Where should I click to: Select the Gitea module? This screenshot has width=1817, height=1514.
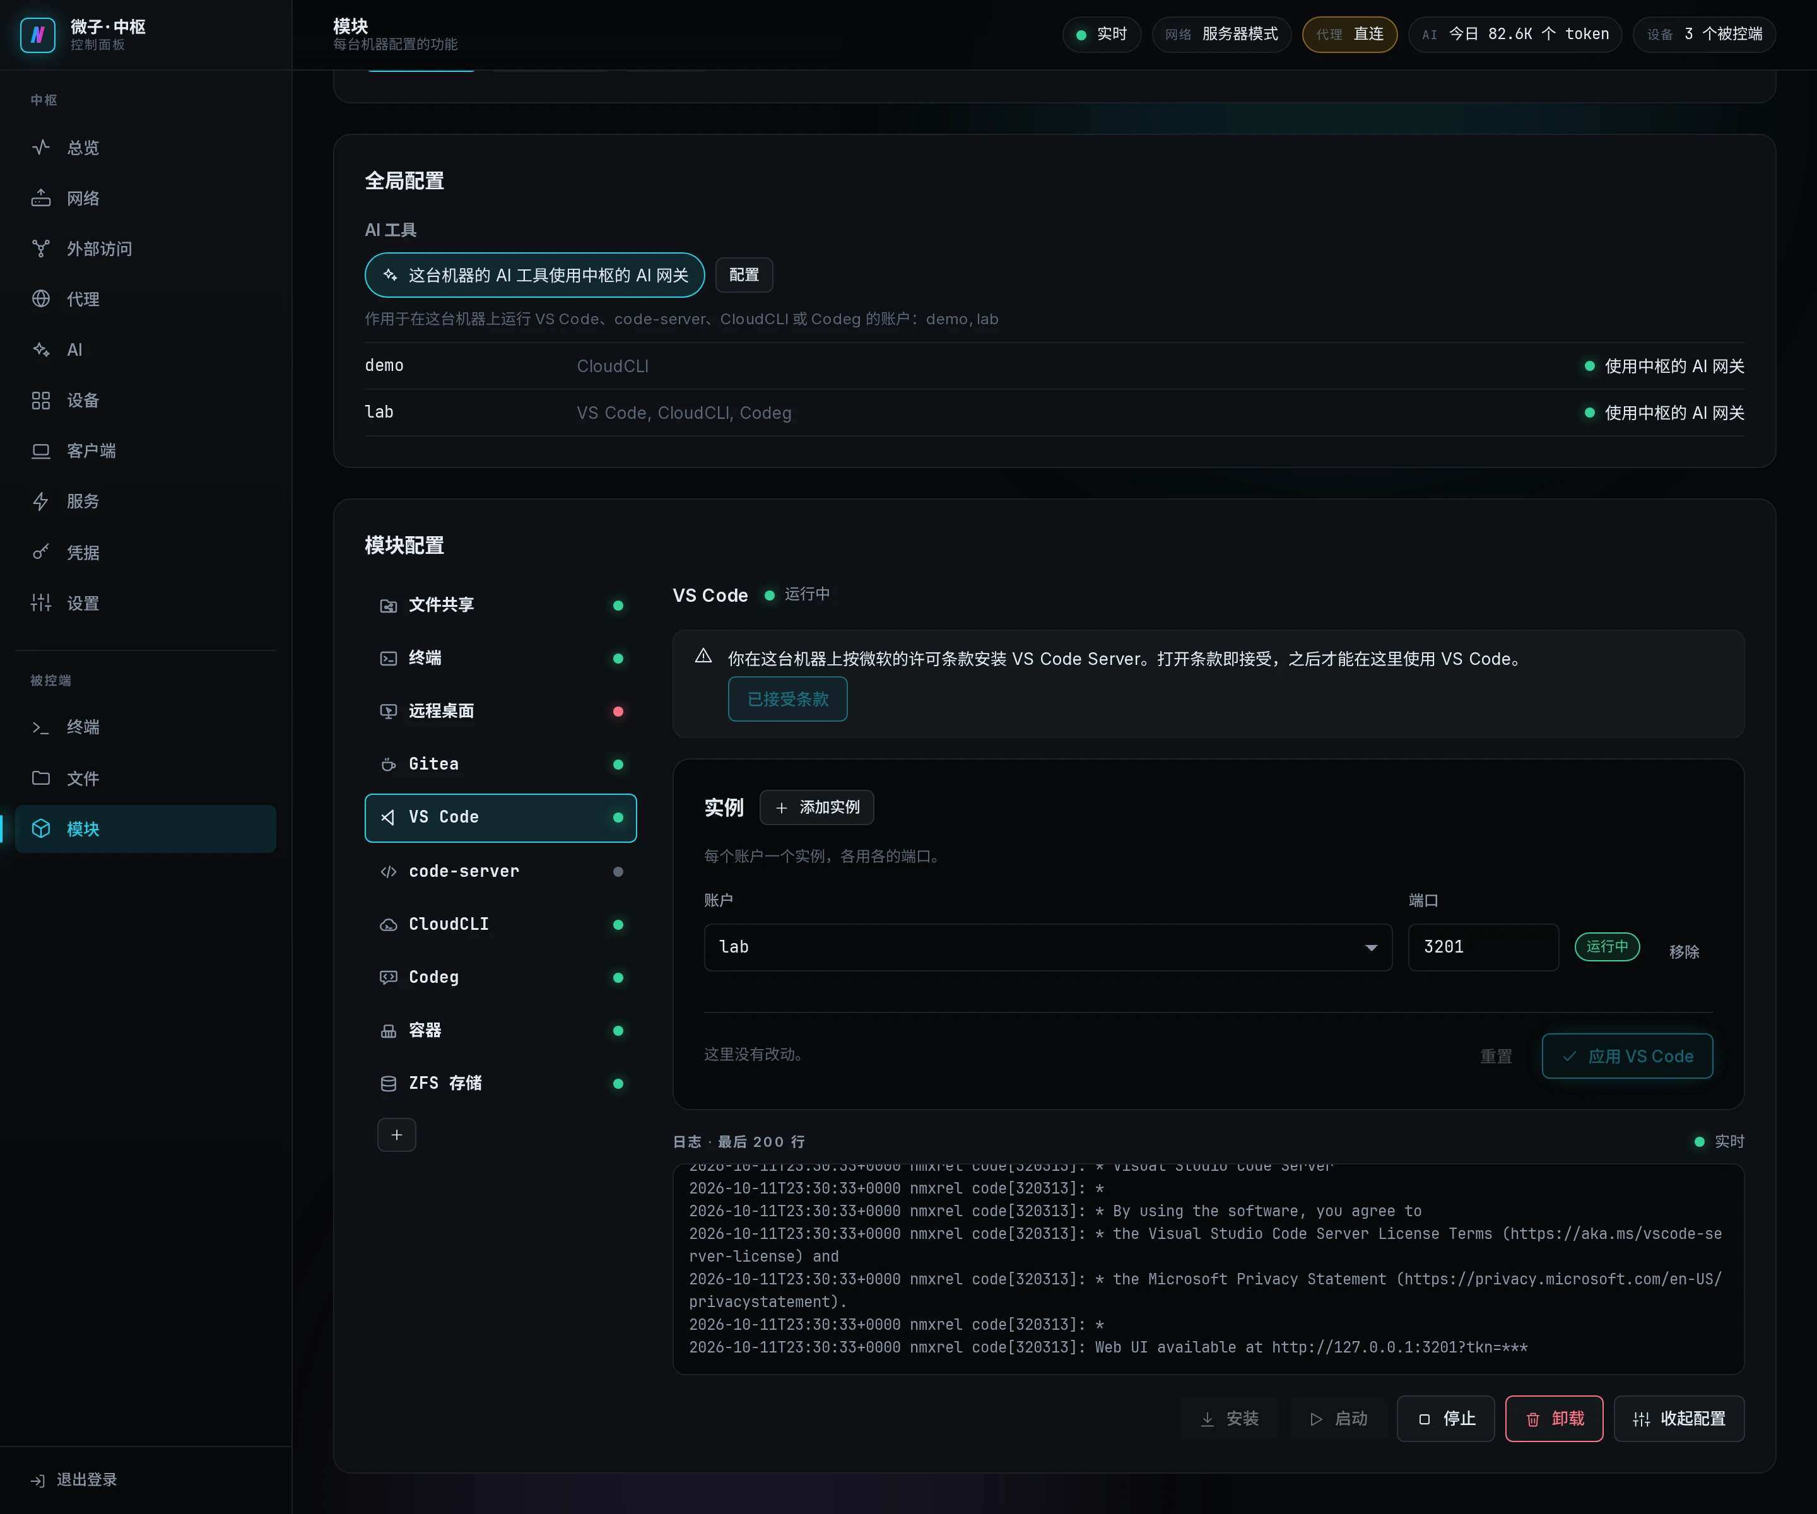(501, 765)
